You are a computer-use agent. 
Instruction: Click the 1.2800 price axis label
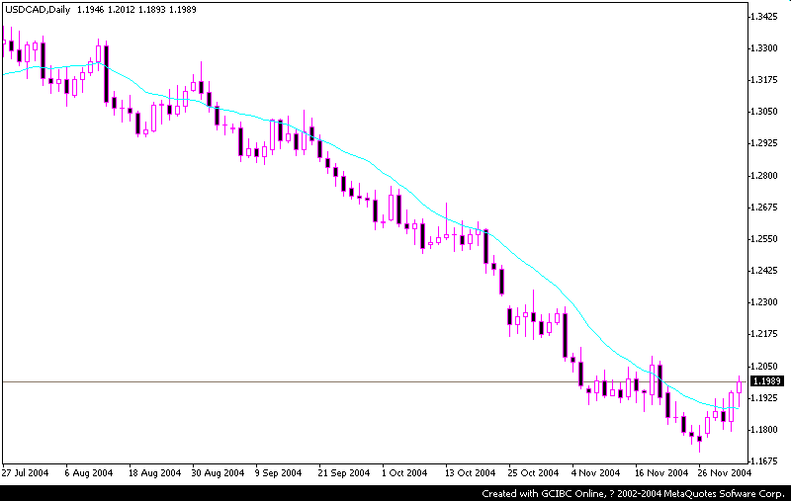(x=763, y=176)
